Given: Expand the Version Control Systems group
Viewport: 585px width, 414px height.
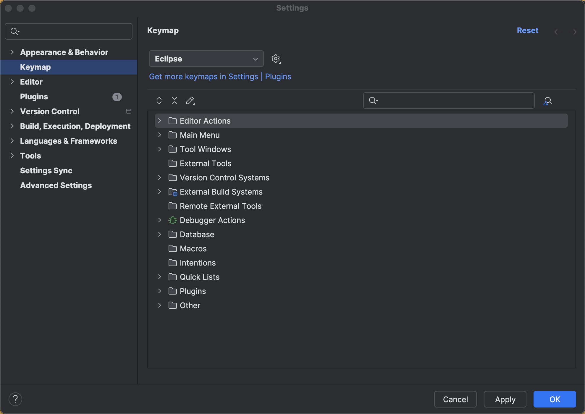Looking at the screenshot, I should pyautogui.click(x=159, y=177).
